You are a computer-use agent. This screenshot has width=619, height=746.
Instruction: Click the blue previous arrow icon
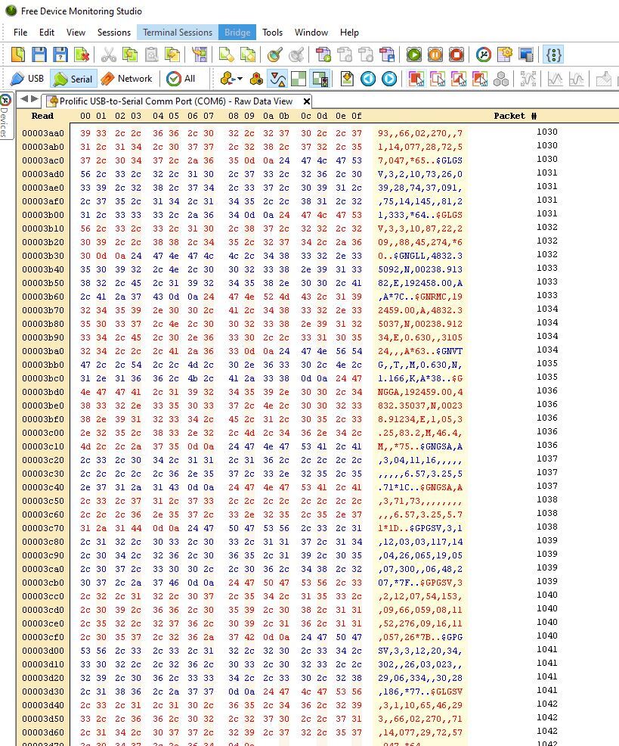point(368,79)
